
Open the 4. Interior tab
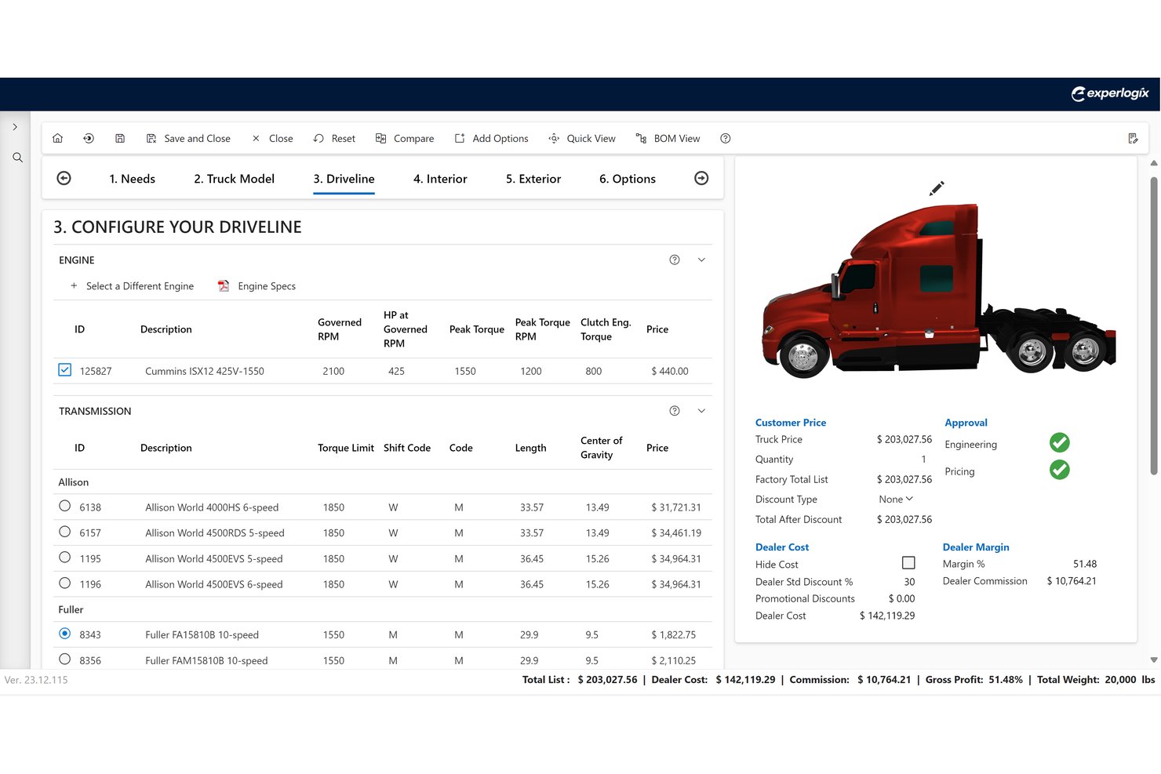(440, 180)
